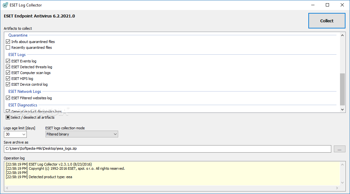
Task: Click the ESET Log Collector v2.3.1.0 log line
Action: tap(49, 164)
